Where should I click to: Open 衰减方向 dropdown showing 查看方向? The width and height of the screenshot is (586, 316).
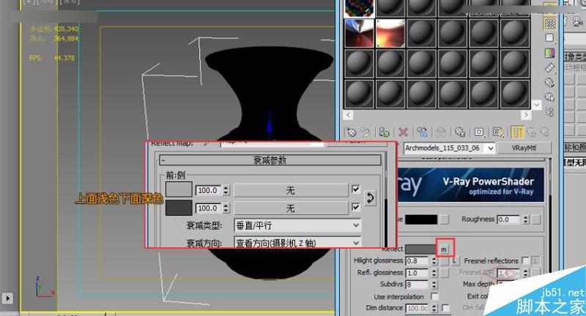297,243
